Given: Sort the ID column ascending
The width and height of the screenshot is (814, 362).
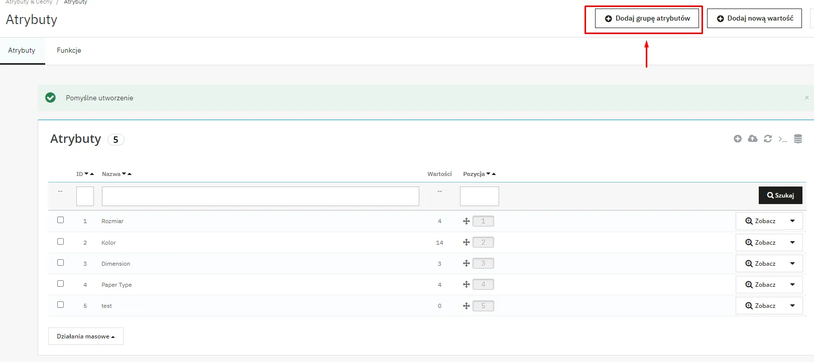Looking at the screenshot, I should pos(92,174).
